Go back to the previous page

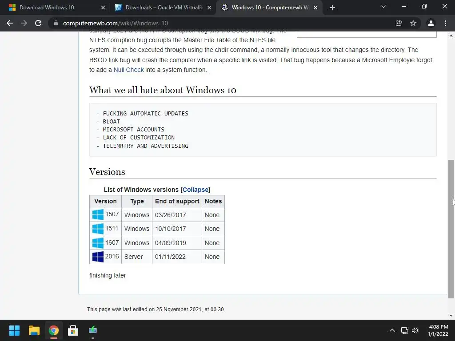click(10, 23)
